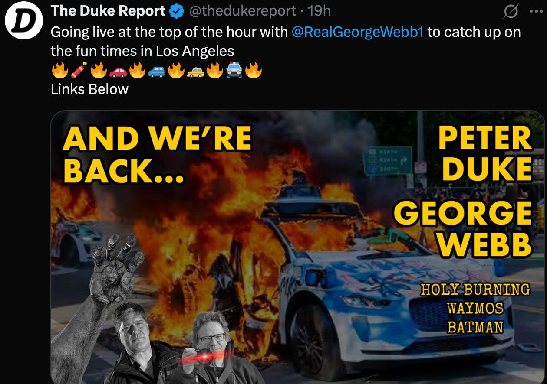Click the blue verified checkmark badge
547x384 pixels.
pyautogui.click(x=176, y=12)
